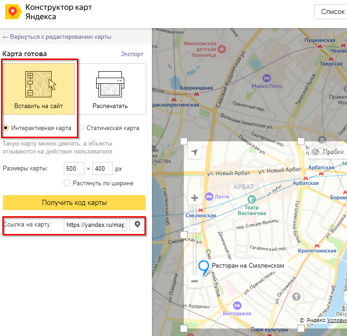
Task: Click the 'Ресторан на Смоленском' label
Action: [248, 265]
